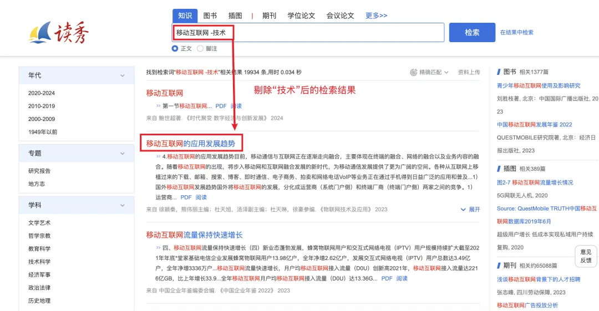This screenshot has height=311, width=599.
Task: Open book 中国移动互联网发展年鉴 2022
Action: (x=534, y=125)
